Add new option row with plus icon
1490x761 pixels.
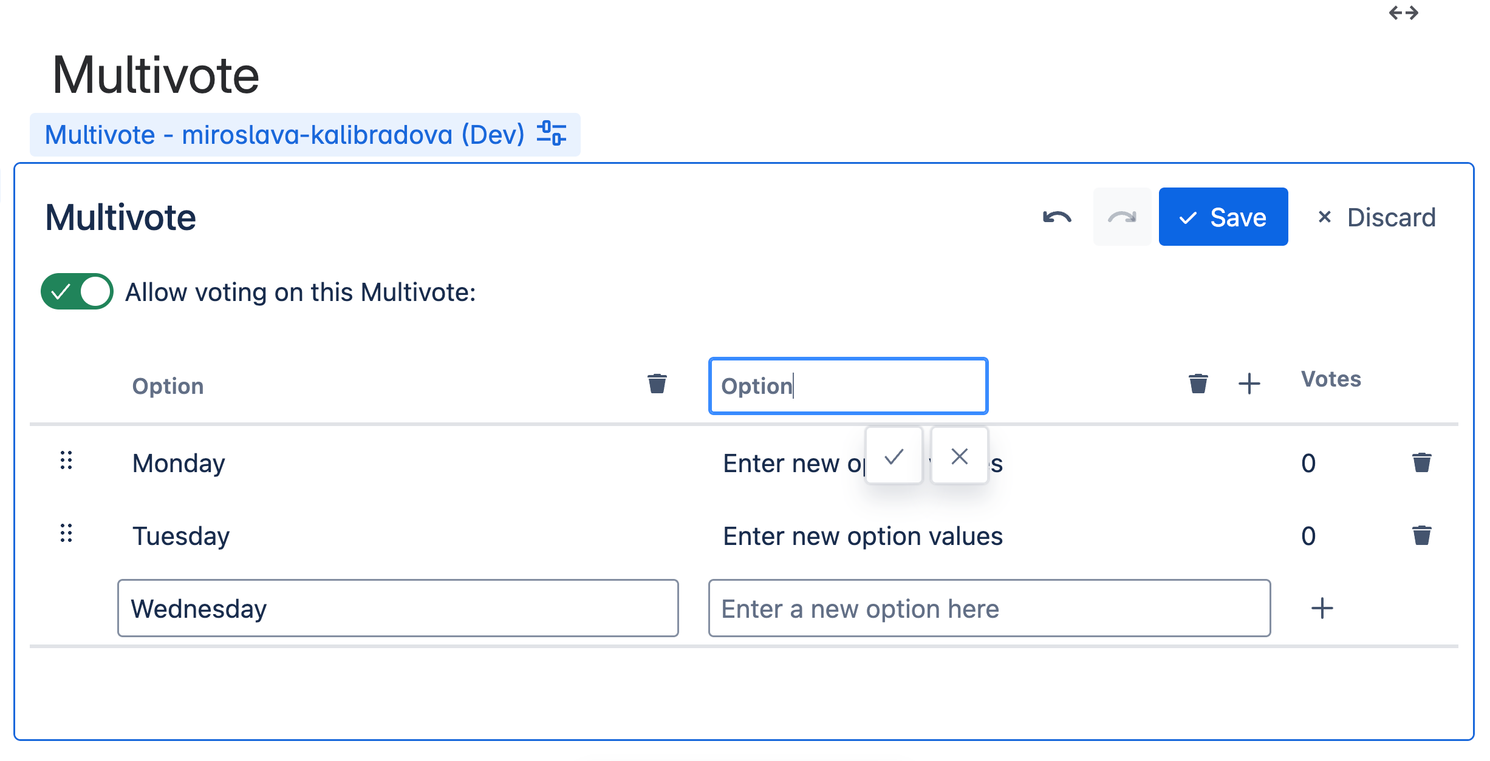coord(1322,609)
